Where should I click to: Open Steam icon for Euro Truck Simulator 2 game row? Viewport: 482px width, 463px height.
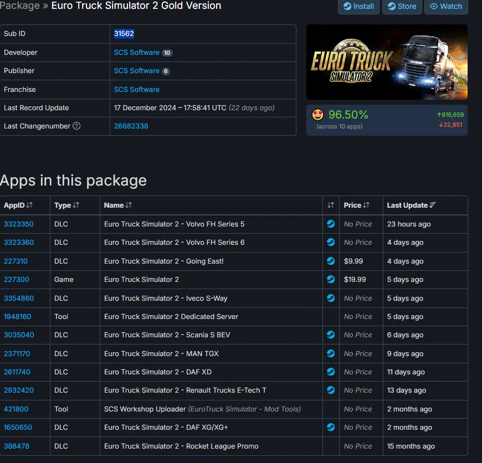pyautogui.click(x=331, y=279)
